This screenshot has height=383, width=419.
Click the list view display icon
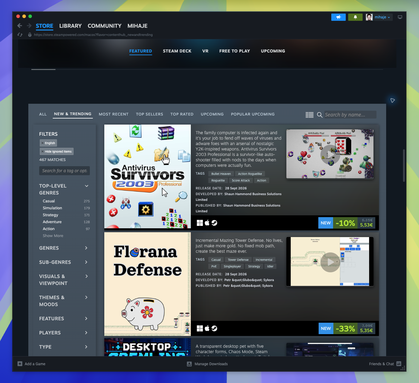(310, 115)
